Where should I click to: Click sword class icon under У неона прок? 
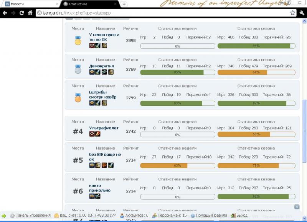pos(98,45)
